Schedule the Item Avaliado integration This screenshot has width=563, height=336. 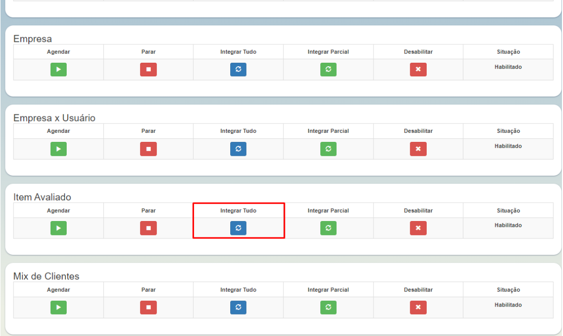point(59,228)
